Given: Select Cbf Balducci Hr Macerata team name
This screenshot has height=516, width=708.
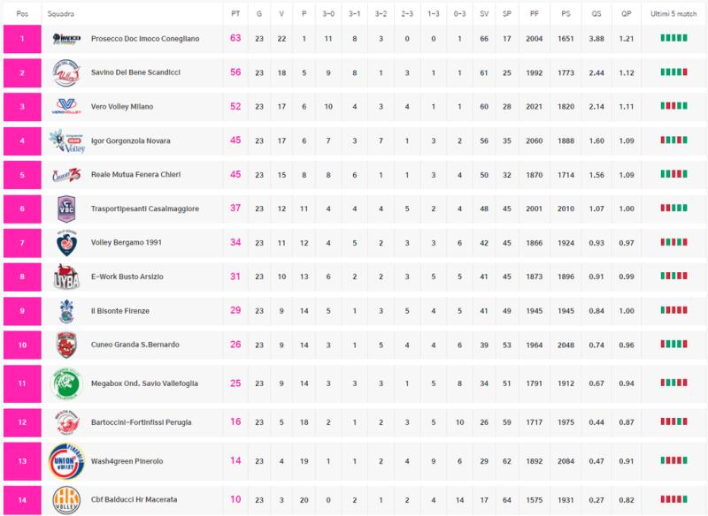Looking at the screenshot, I should 135,500.
